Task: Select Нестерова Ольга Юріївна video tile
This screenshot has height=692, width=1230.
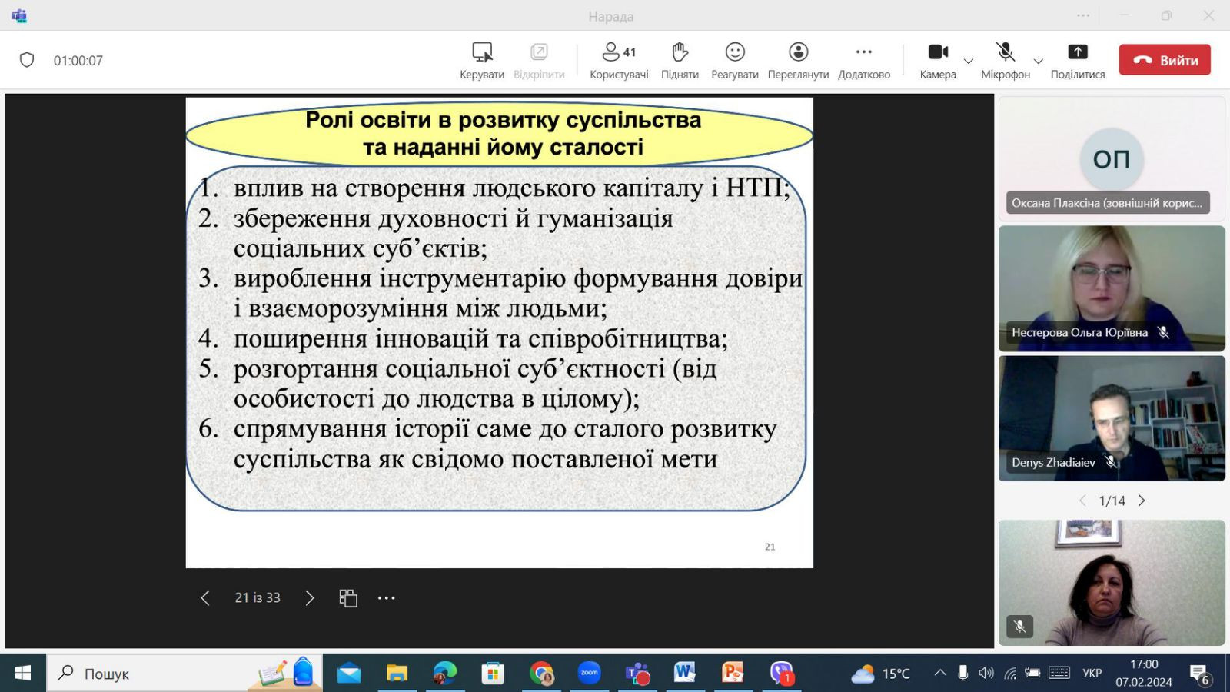Action: pos(1111,288)
